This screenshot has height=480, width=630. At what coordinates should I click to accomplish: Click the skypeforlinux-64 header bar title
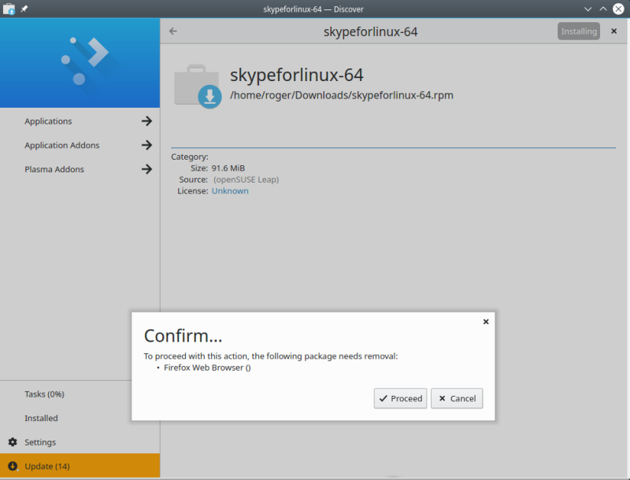click(x=370, y=31)
